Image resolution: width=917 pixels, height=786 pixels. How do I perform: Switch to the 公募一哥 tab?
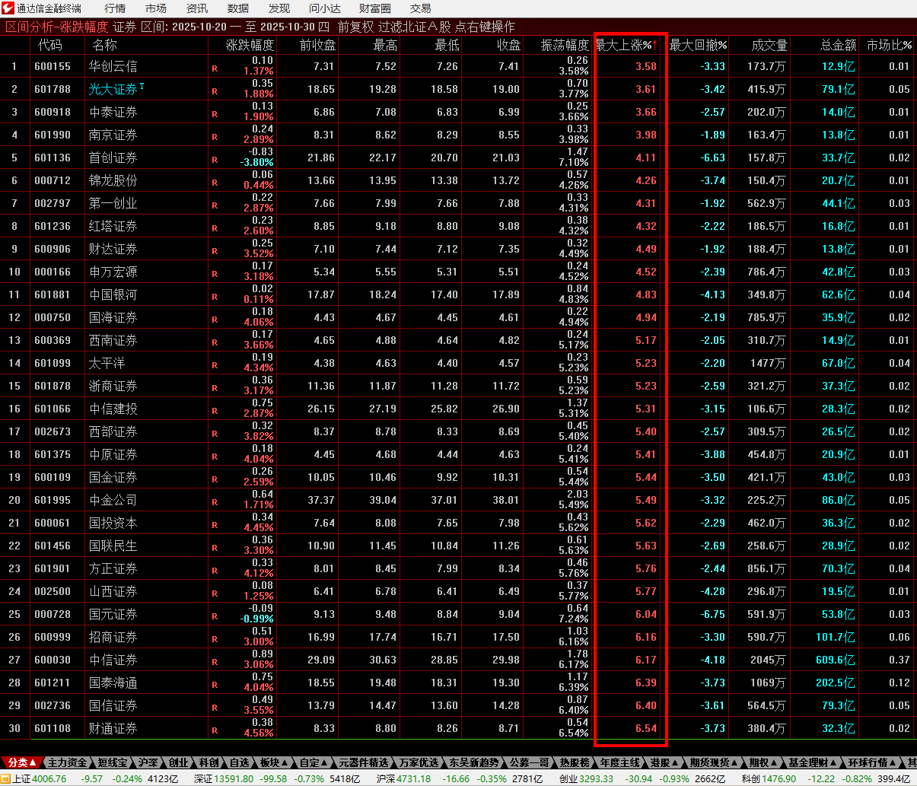pos(529,762)
